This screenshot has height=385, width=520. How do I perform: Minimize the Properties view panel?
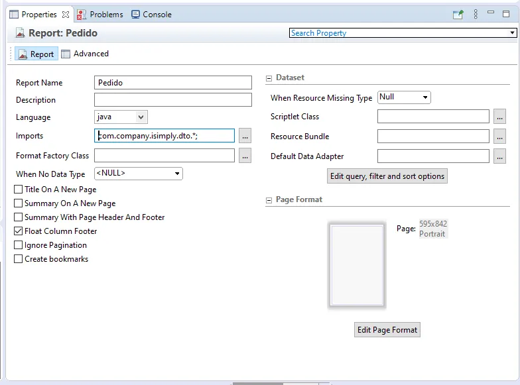491,12
